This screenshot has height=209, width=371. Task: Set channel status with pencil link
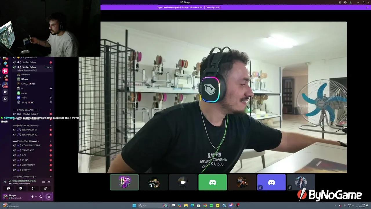[27, 70]
